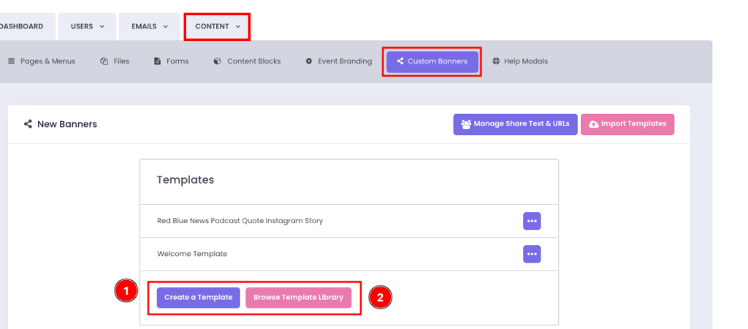Viewport: 748px width, 329px height.
Task: Open Browse Template Library
Action: pos(298,298)
